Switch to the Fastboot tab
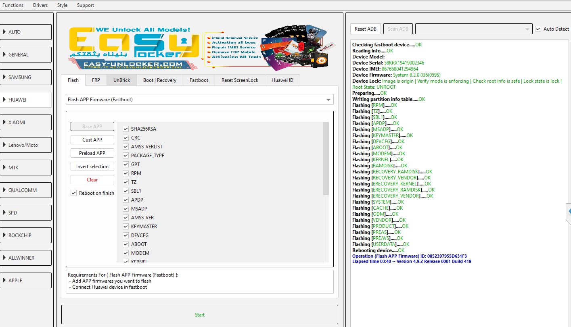The image size is (571, 327). 199,80
